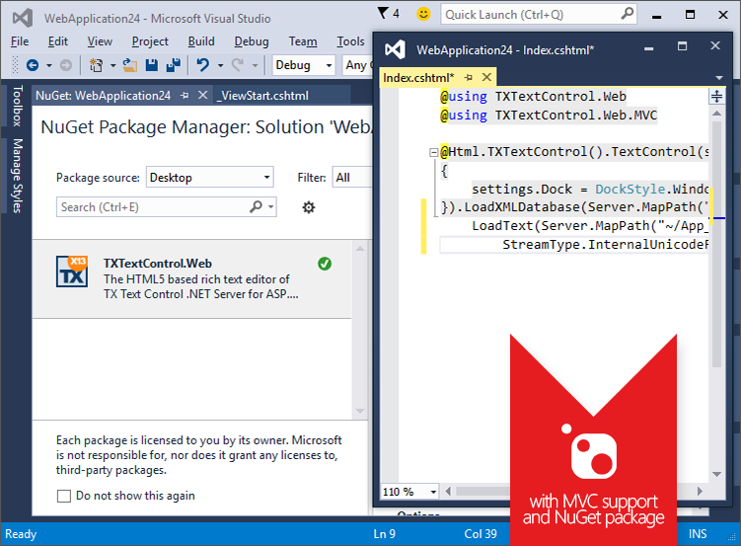Switch to the _ViewStart.cshtml tab
Screen dimensions: 741x546
[x=263, y=95]
